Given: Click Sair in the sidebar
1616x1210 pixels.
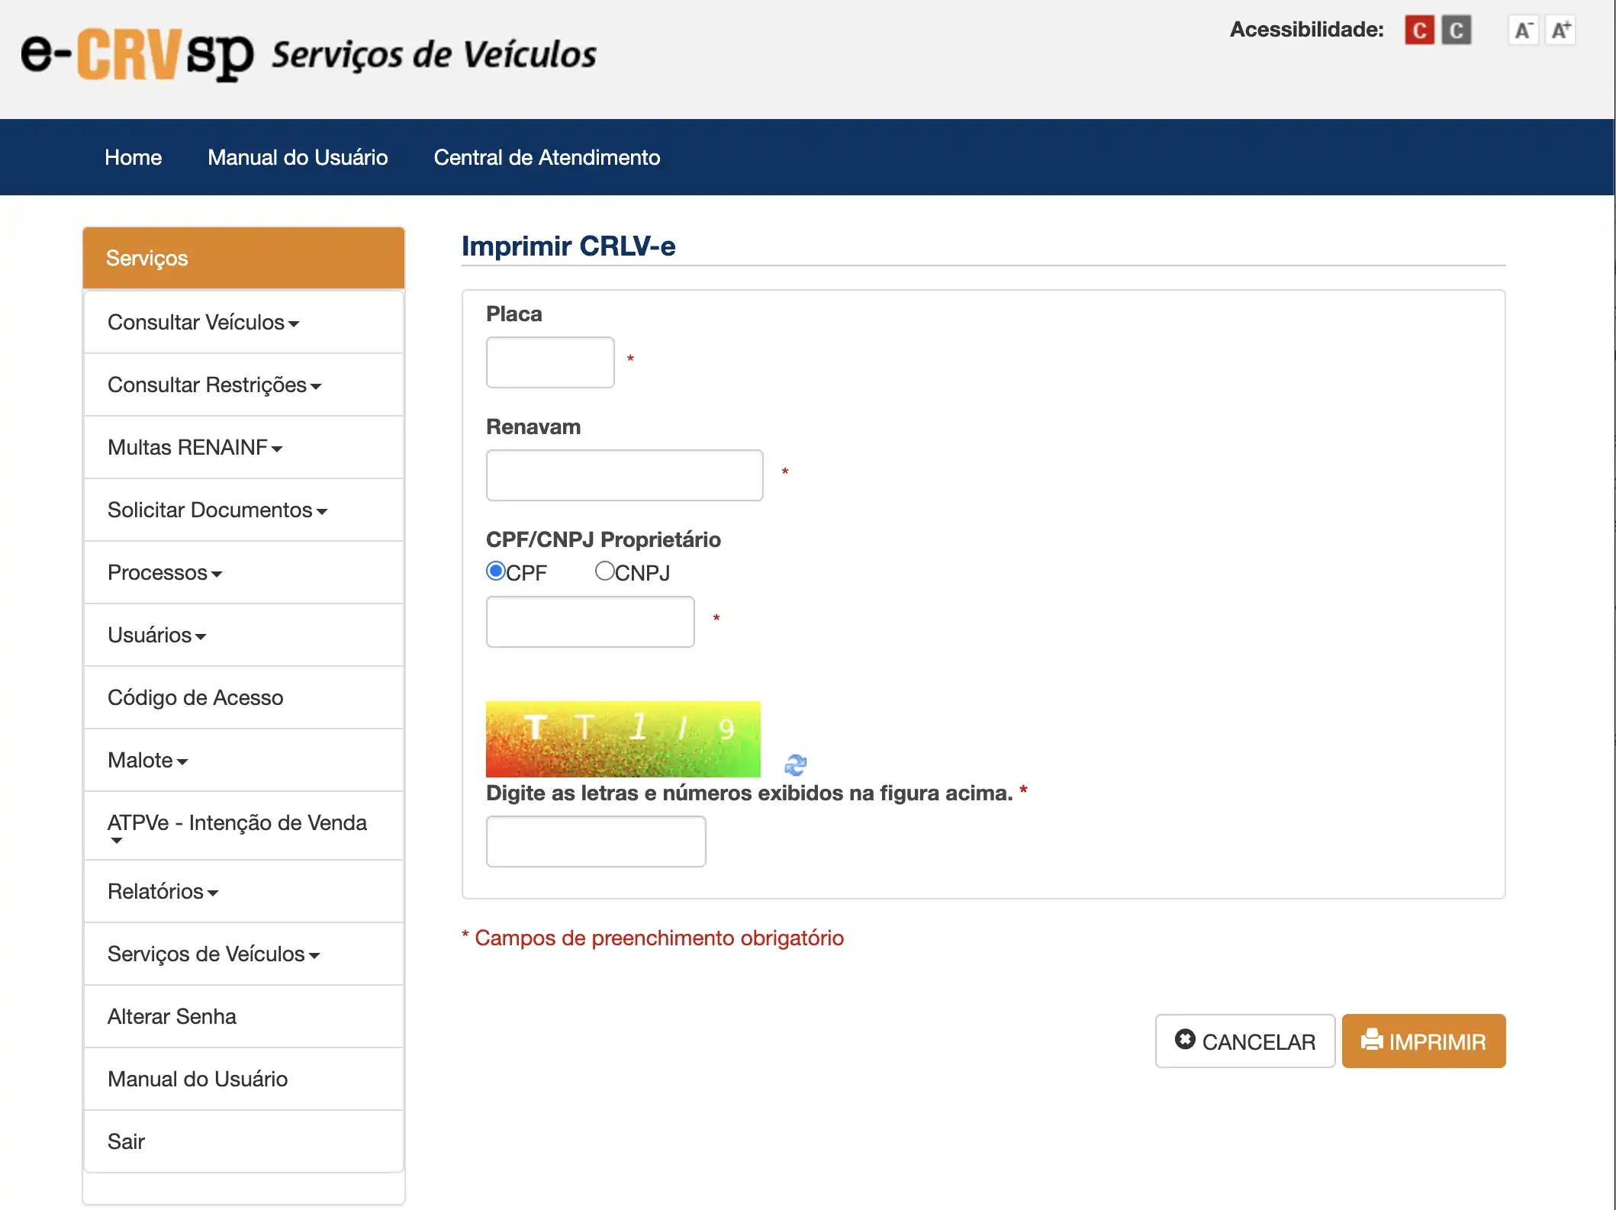Looking at the screenshot, I should click(x=126, y=1141).
